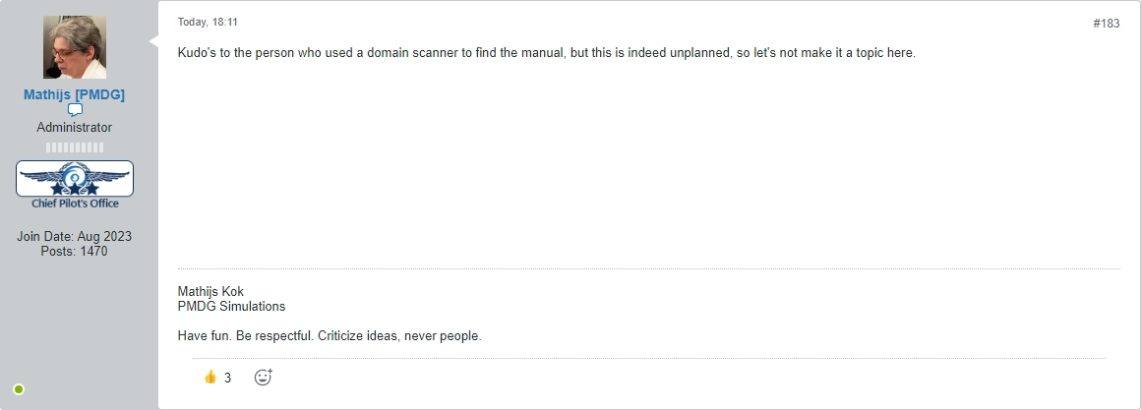Click the reaction count 3
Screen dimensions: 1141x410
[228, 378]
